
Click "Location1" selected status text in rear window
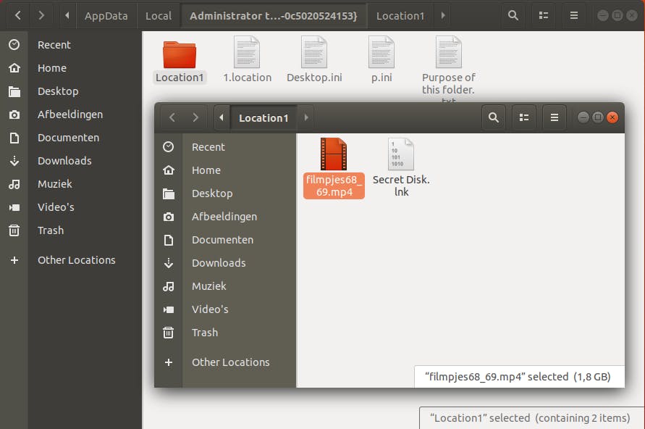[x=530, y=418]
